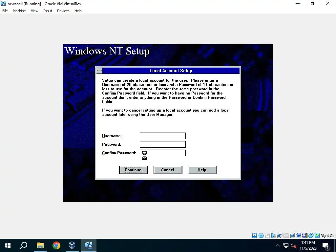The width and height of the screenshot is (336, 252).
Task: Click Continue in Local Account Setup
Action: pos(133,170)
